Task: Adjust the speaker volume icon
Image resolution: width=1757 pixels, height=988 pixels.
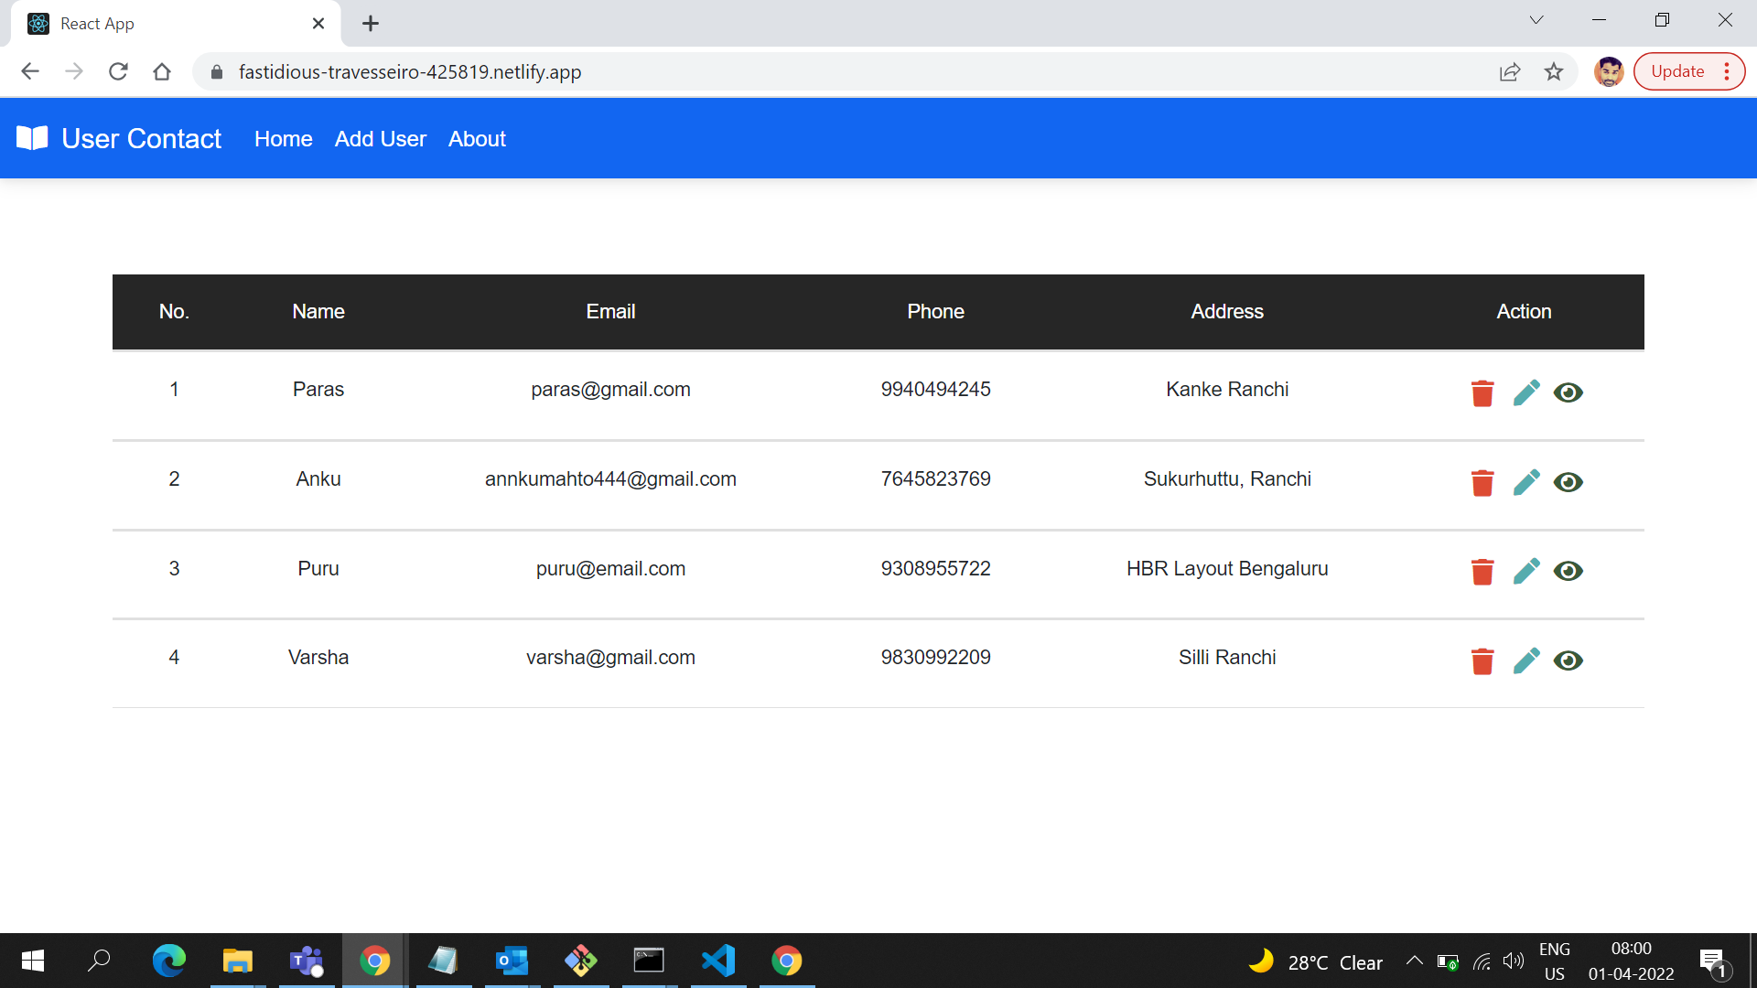Action: click(1514, 961)
